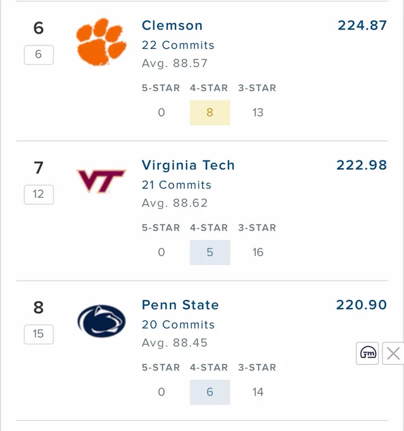Click Penn State's previous rank box 15
Viewport: 404px width, 431px height.
click(x=39, y=334)
